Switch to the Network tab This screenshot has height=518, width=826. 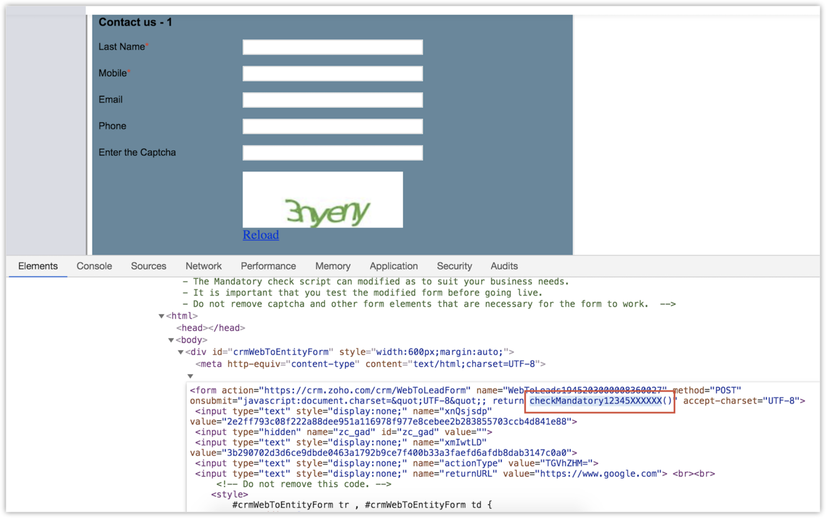[204, 266]
